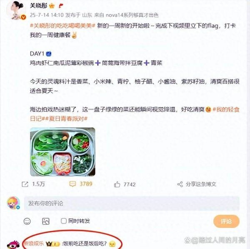Click the 关晓彤 username link
250x249 pixels.
click(x=39, y=6)
